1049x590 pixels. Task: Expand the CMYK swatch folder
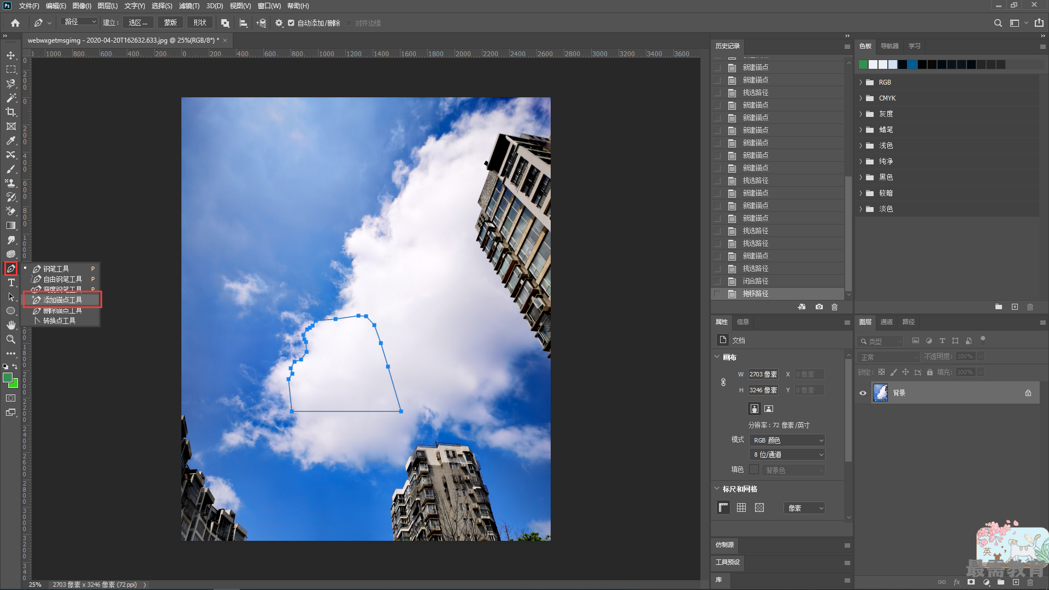(x=861, y=98)
